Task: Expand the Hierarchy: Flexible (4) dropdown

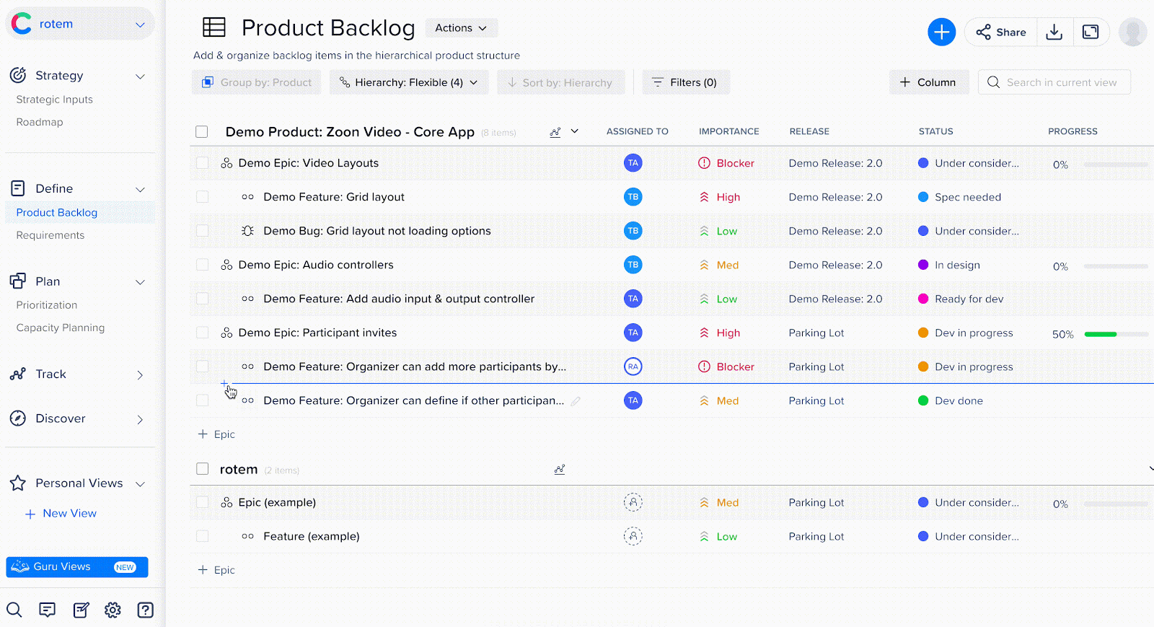Action: coord(409,82)
